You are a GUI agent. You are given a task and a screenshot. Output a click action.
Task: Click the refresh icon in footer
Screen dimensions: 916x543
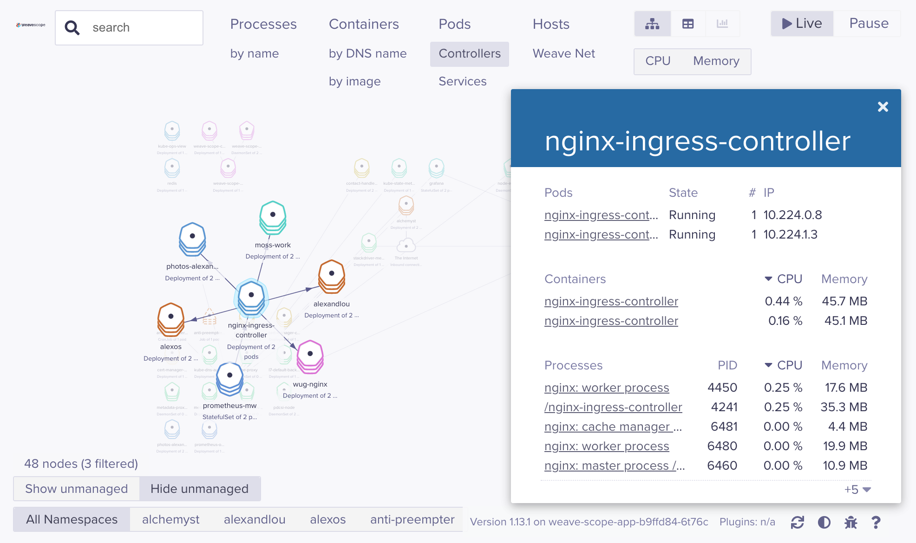pos(797,522)
